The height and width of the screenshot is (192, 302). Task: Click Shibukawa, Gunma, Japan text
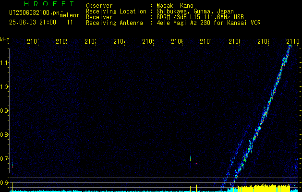coord(195,12)
